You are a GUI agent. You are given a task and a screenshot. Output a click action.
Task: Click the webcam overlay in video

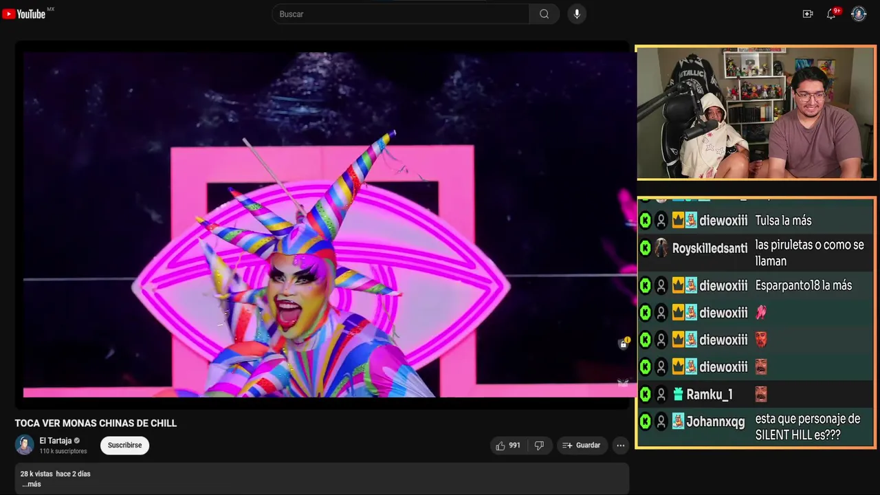[x=756, y=113]
